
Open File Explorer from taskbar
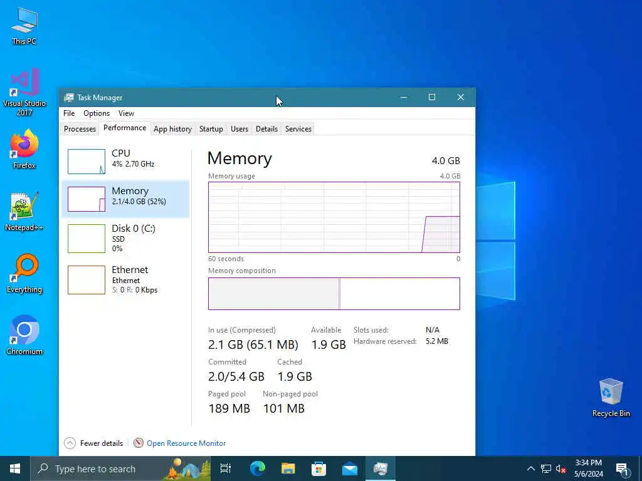(x=288, y=468)
